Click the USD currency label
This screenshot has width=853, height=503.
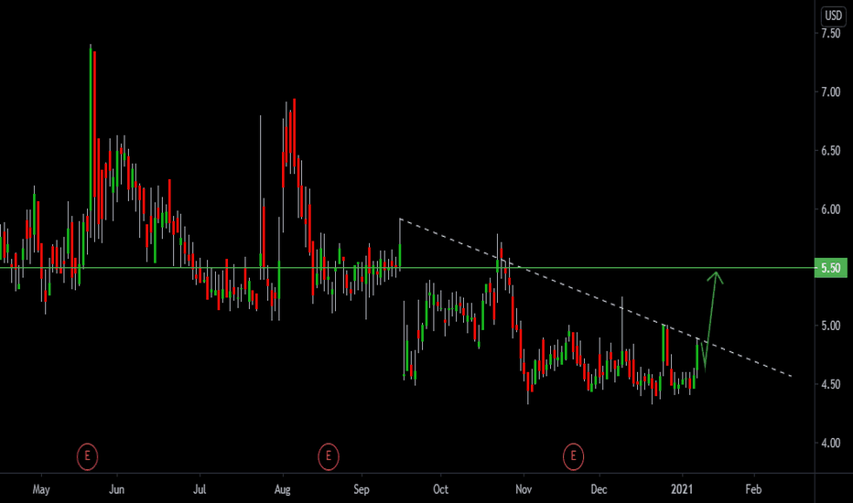[x=834, y=16]
